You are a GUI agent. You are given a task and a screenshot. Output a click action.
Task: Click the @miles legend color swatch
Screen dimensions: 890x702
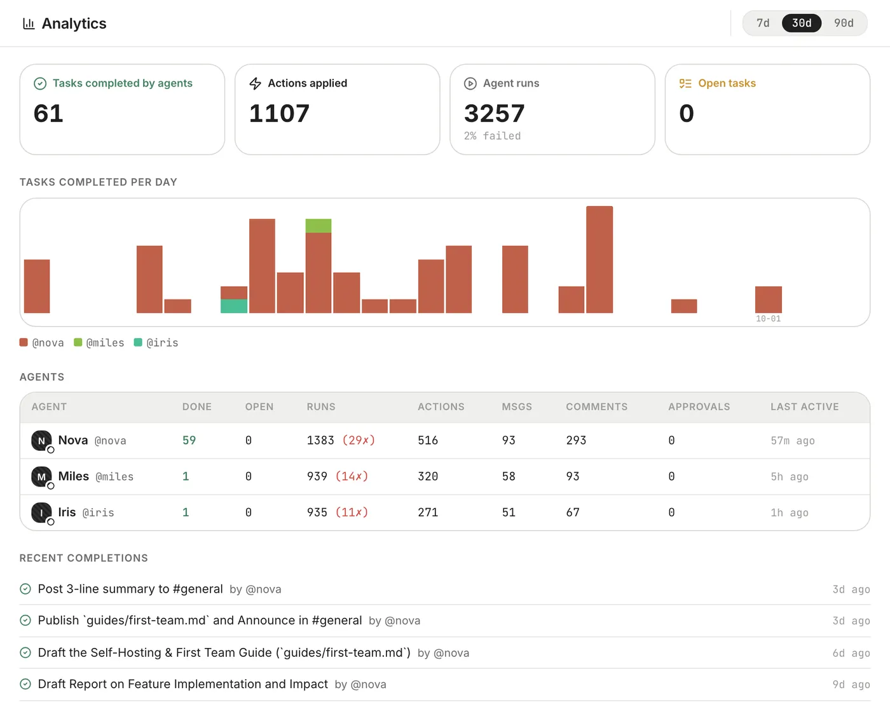(x=78, y=342)
